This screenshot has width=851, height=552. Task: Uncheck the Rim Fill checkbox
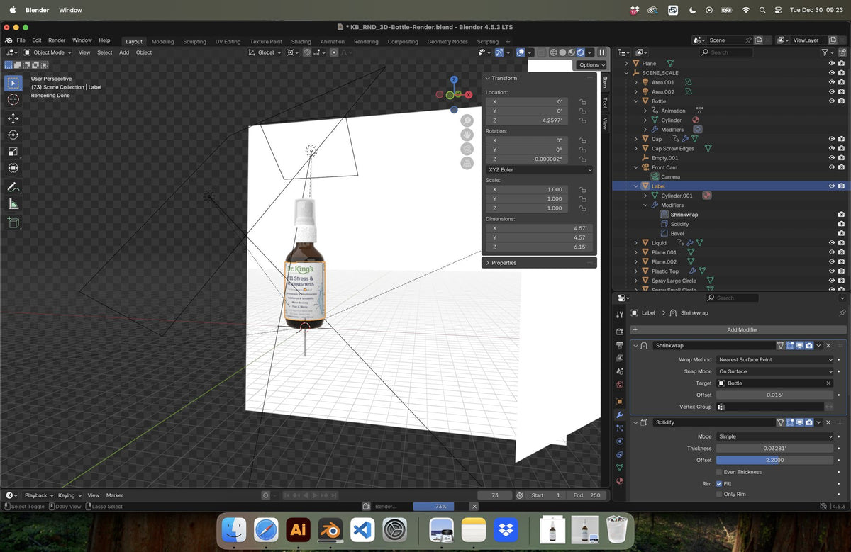[719, 484]
